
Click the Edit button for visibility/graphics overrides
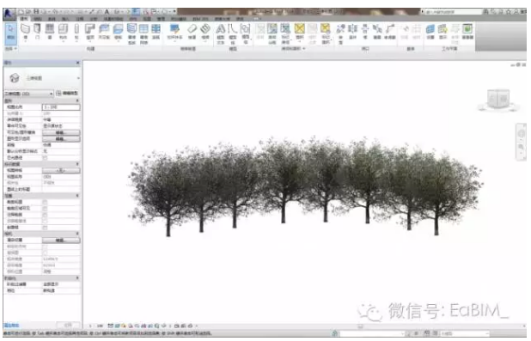pyautogui.click(x=61, y=132)
